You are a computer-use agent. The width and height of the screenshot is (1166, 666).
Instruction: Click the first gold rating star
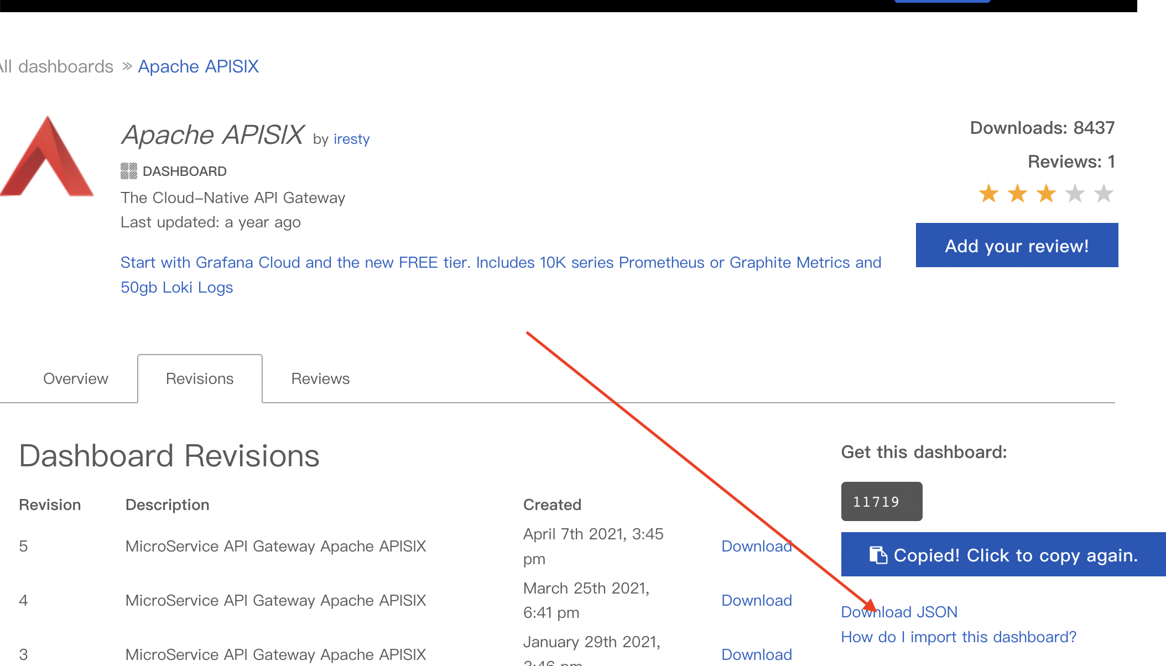[x=988, y=194]
